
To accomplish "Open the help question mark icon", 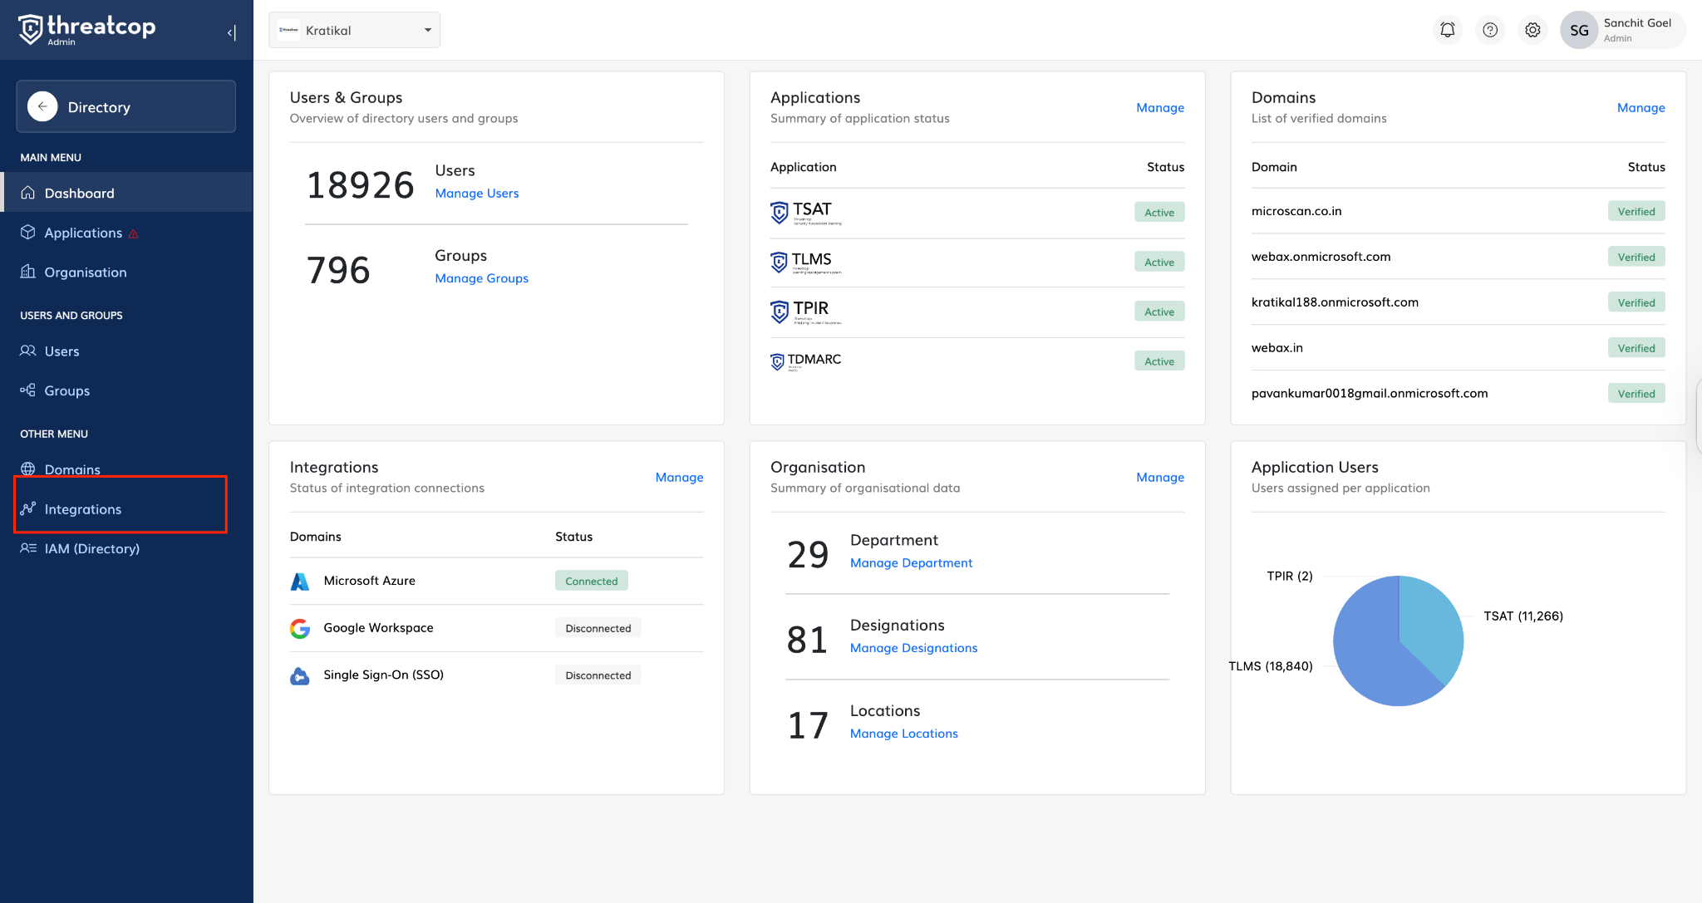I will click(1490, 30).
